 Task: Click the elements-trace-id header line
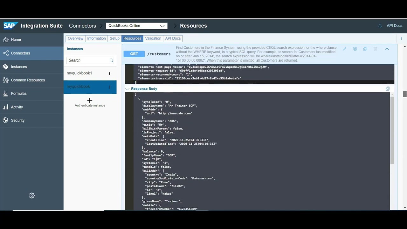(x=190, y=78)
